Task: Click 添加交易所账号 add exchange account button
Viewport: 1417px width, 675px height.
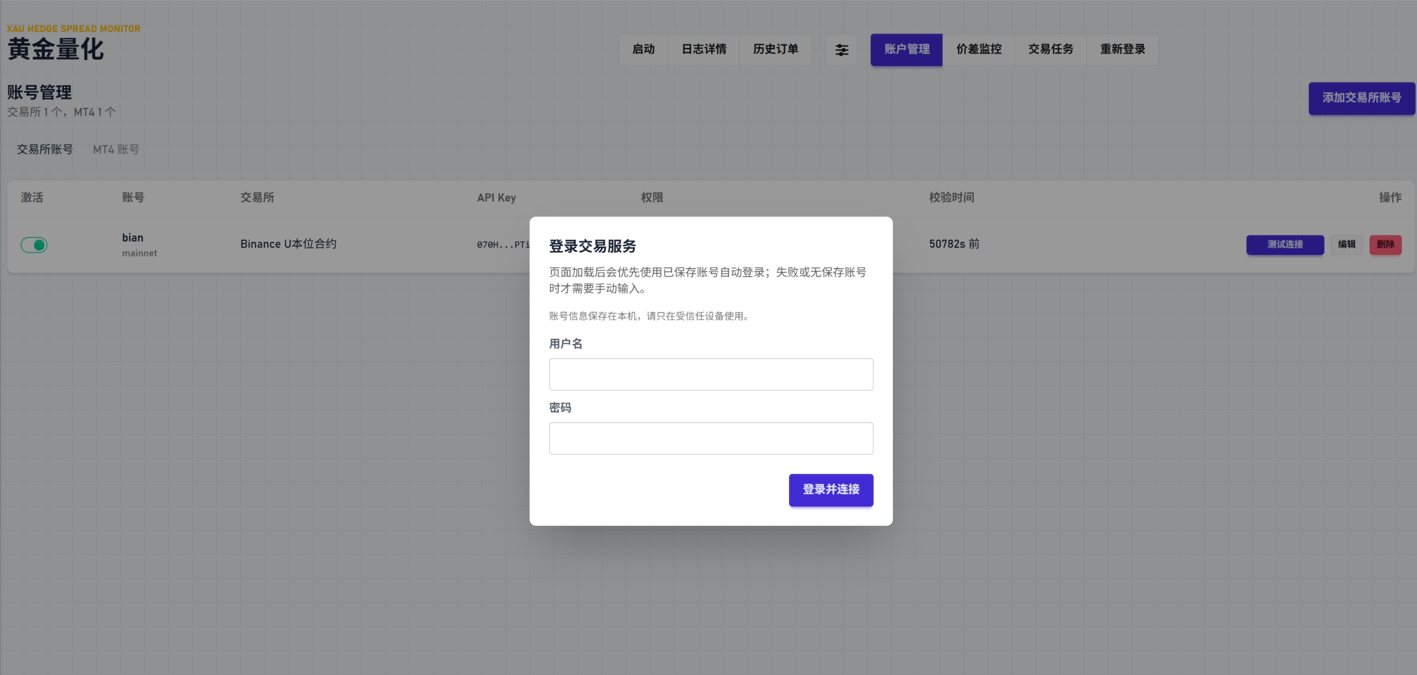Action: [1362, 99]
